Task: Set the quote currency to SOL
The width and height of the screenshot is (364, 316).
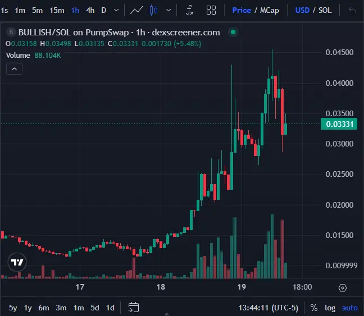Action: pos(325,11)
